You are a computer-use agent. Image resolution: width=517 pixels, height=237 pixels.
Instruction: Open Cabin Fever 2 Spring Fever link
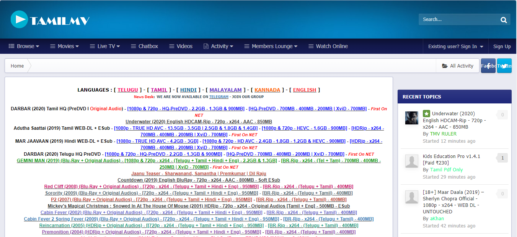tap(152, 219)
